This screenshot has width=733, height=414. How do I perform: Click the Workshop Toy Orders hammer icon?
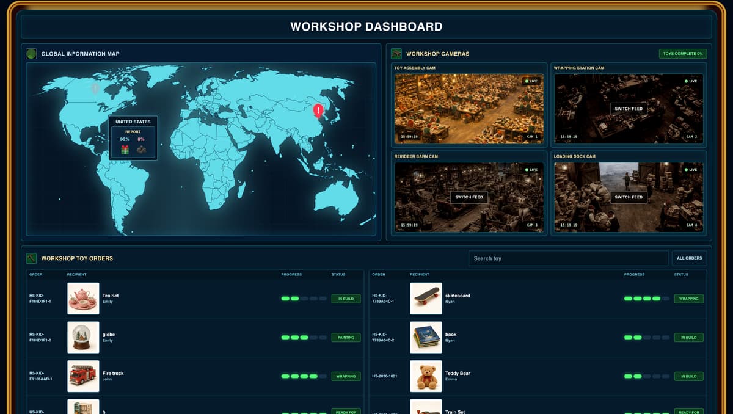click(x=31, y=258)
